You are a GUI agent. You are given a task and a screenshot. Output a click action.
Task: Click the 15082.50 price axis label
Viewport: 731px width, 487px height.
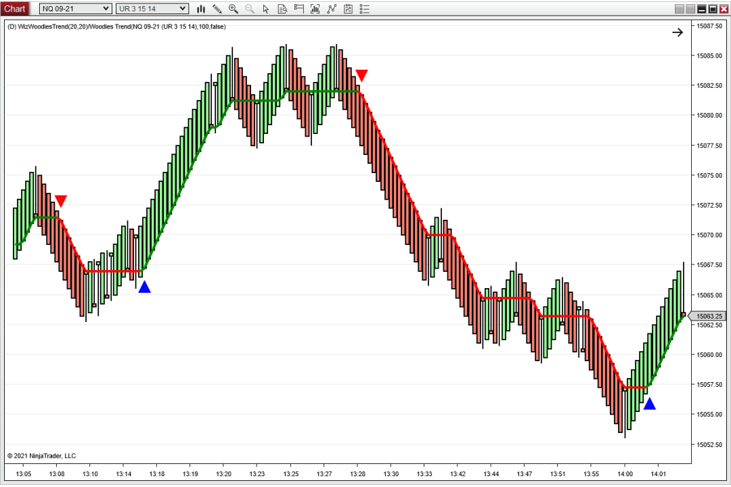[x=709, y=85]
